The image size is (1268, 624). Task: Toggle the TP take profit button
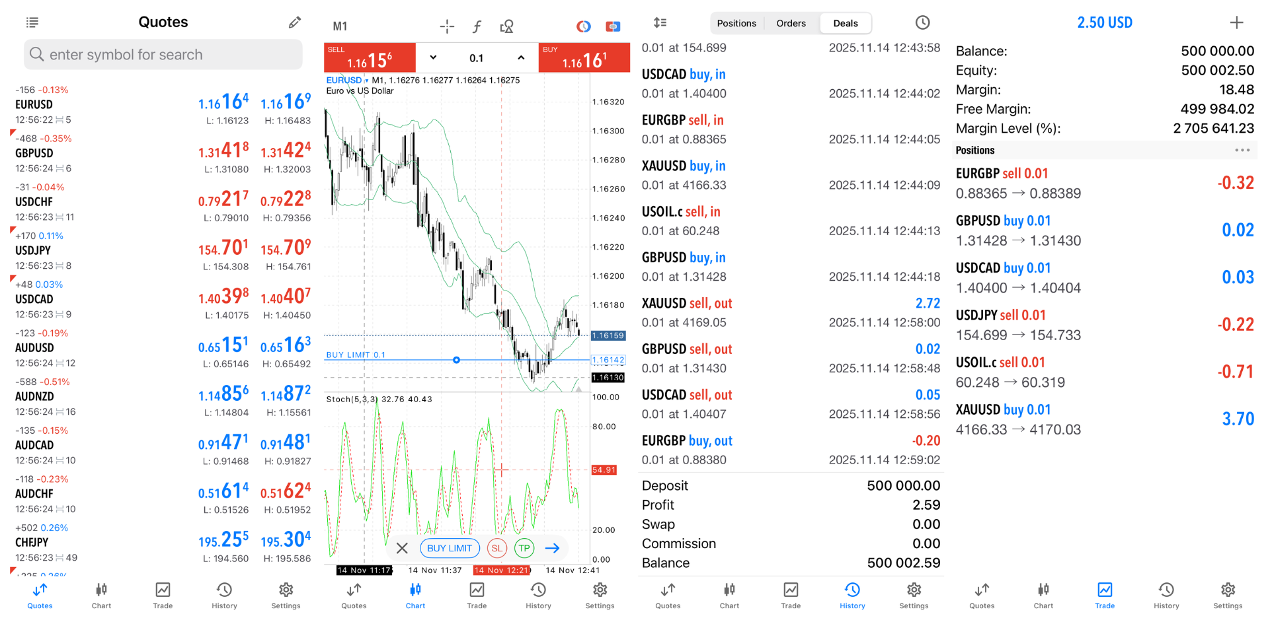(524, 548)
